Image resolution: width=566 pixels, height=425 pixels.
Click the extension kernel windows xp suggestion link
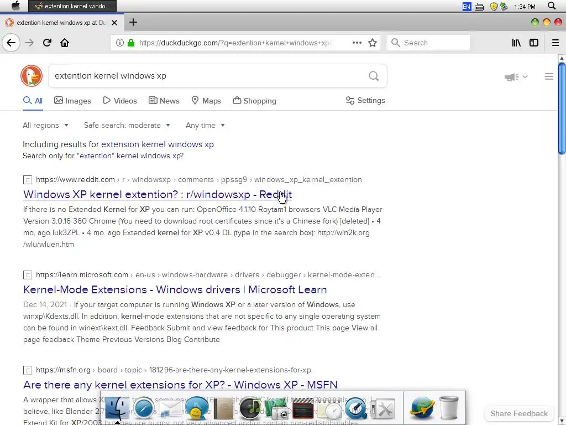(x=158, y=144)
